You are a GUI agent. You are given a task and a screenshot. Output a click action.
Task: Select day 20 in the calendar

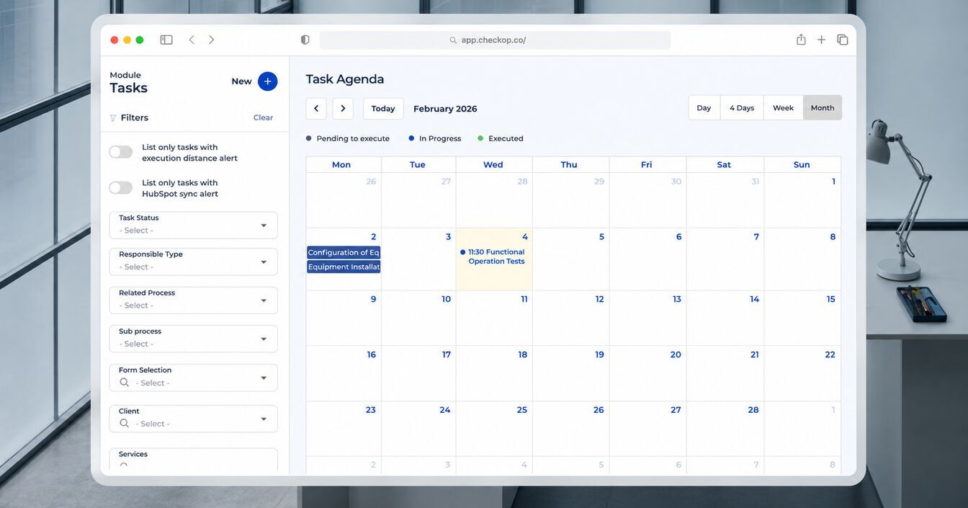tap(676, 355)
